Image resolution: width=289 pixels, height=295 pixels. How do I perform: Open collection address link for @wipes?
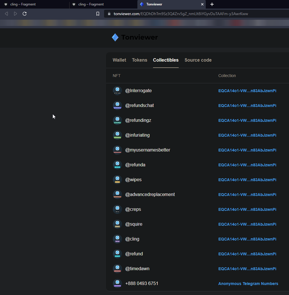(247, 180)
